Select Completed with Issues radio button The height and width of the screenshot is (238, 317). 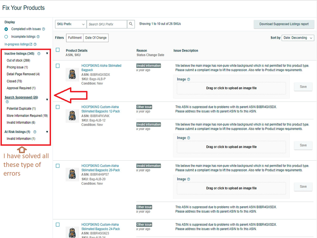[x=6, y=29]
